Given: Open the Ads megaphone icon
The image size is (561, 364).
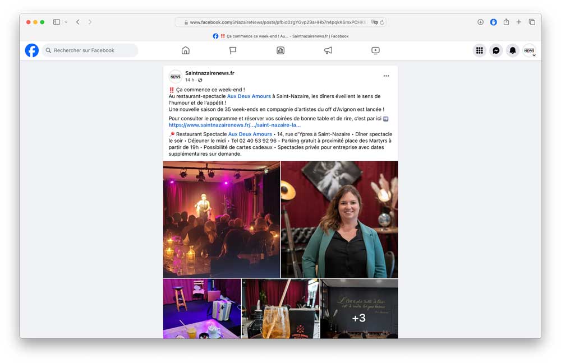Looking at the screenshot, I should tap(328, 50).
